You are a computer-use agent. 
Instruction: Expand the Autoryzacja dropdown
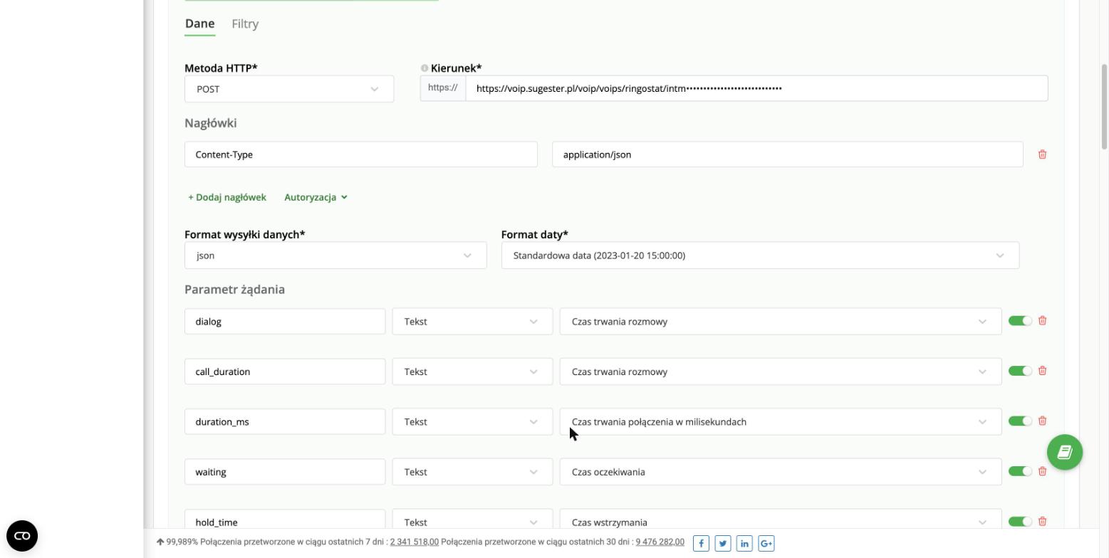pos(316,197)
